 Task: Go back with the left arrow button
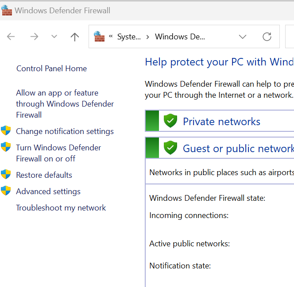click(x=11, y=37)
